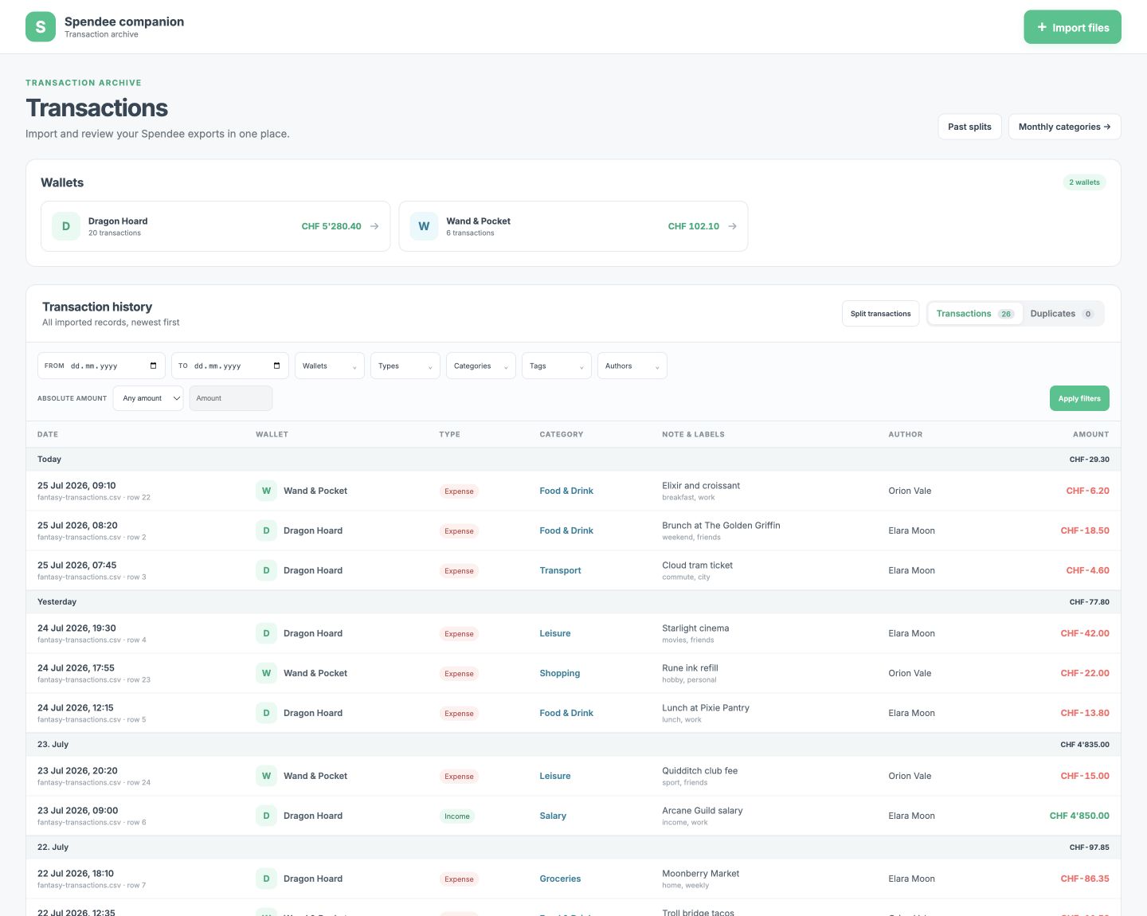Open the Transport category link
This screenshot has height=916, width=1147.
[x=560, y=570]
